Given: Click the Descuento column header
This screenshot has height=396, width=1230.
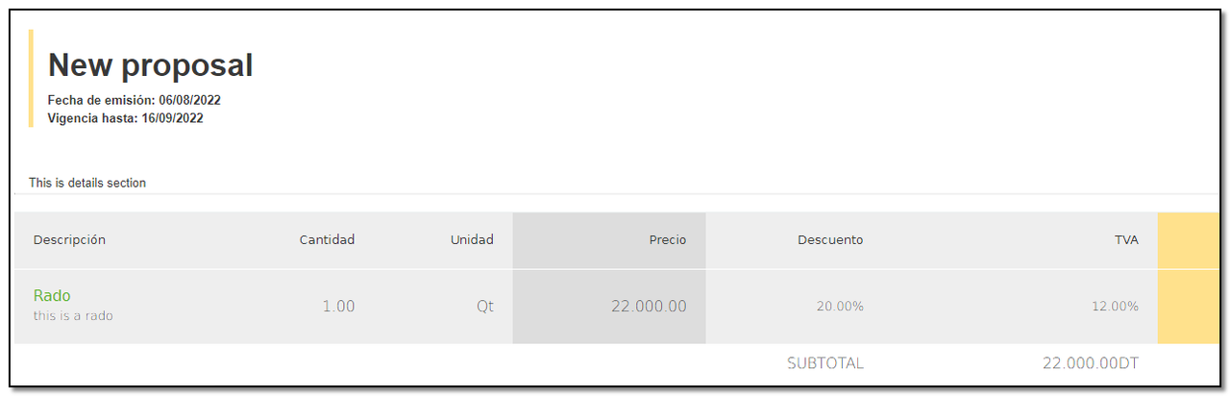Looking at the screenshot, I should [x=830, y=240].
